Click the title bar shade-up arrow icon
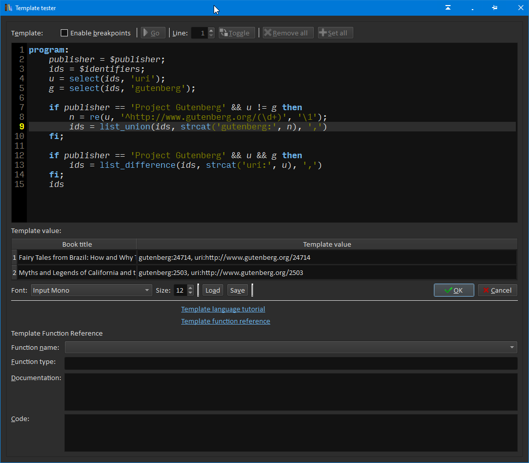 pyautogui.click(x=448, y=8)
